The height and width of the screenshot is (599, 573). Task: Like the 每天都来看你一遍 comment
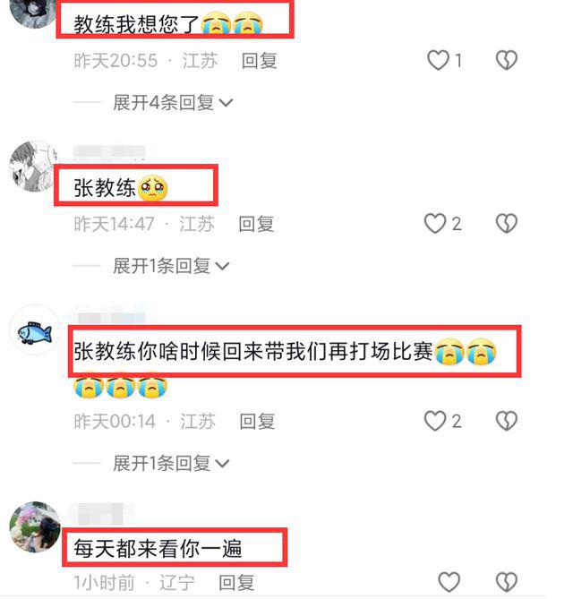(449, 582)
